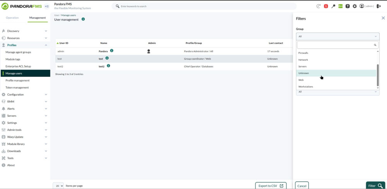Open the admin user profile icon
Viewport: 387px width, 189px height.
tap(362, 6)
